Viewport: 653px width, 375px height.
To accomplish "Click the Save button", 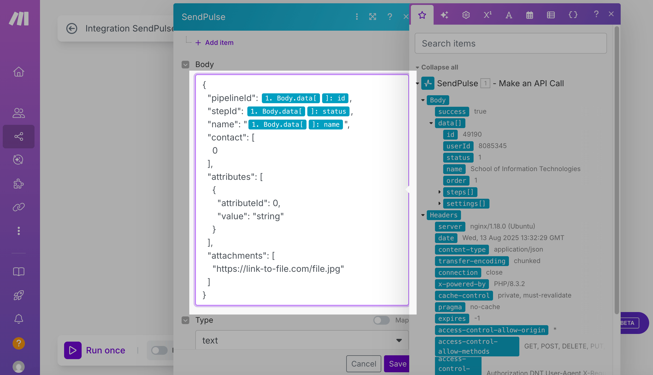I will 397,364.
